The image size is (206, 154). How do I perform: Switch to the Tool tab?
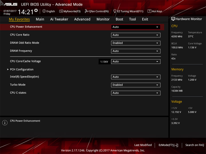[x=132, y=19]
